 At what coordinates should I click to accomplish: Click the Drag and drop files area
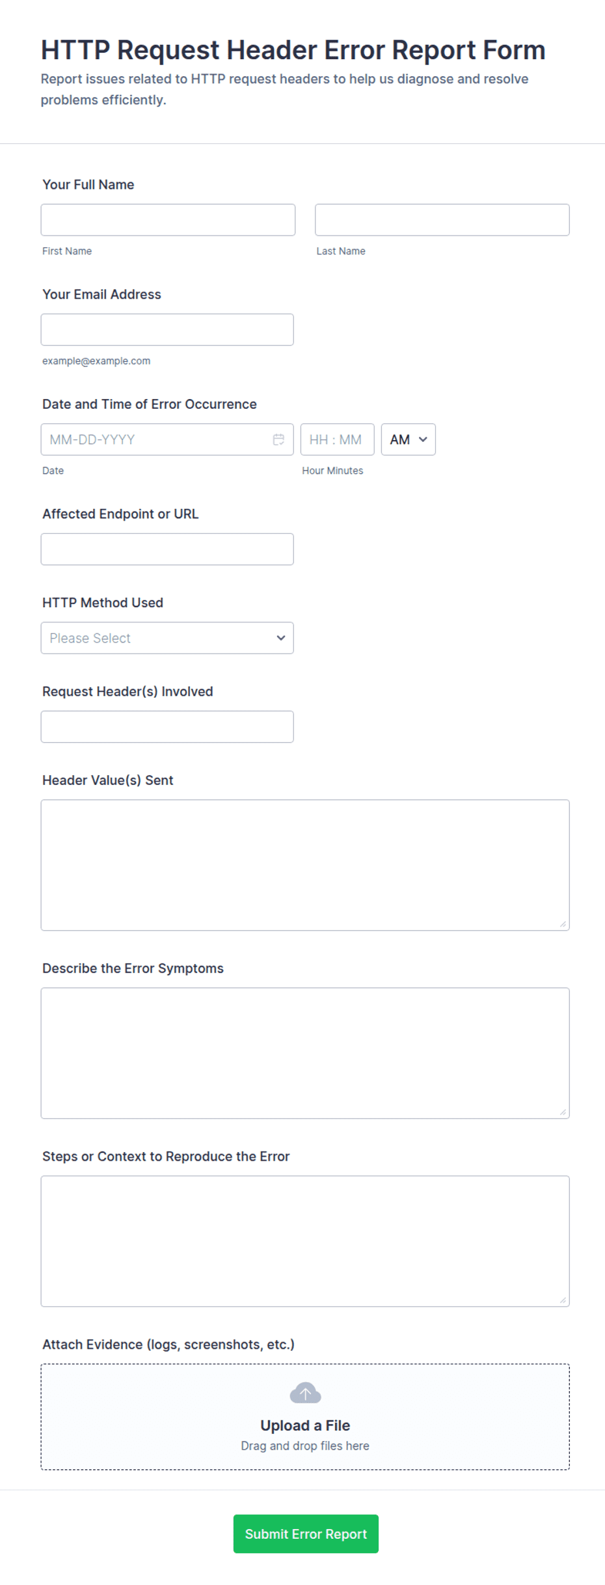pyautogui.click(x=305, y=1417)
